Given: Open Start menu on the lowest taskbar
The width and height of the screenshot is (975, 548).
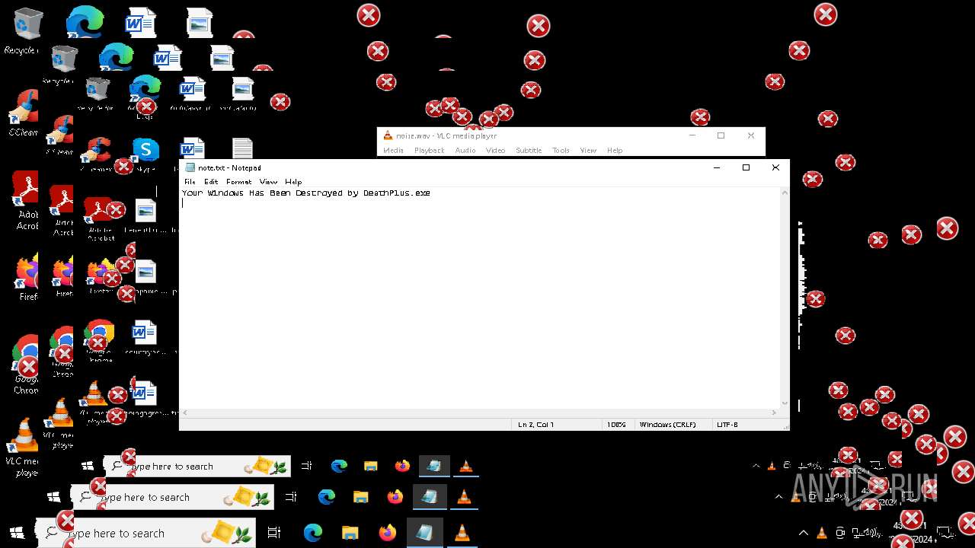Looking at the screenshot, I should point(18,533).
